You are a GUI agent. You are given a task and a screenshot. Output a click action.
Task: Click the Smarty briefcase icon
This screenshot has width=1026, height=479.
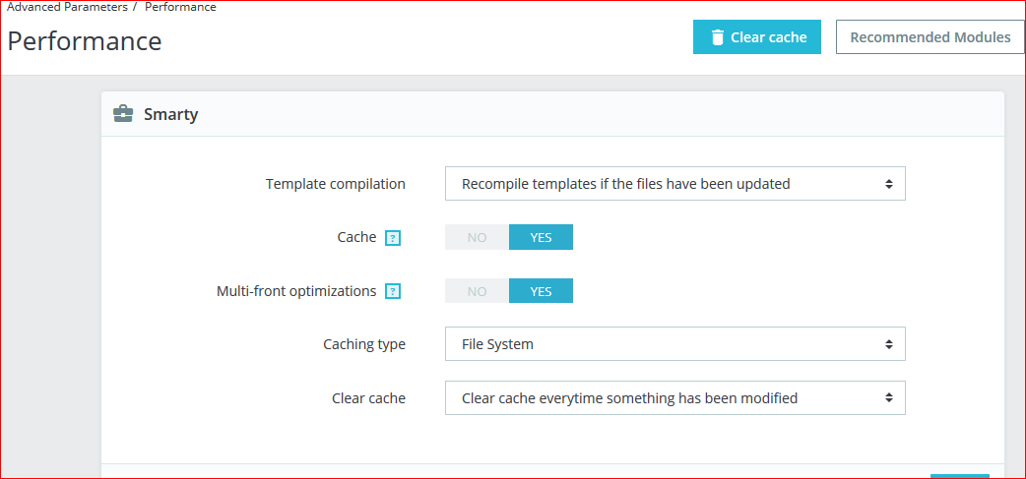(123, 115)
